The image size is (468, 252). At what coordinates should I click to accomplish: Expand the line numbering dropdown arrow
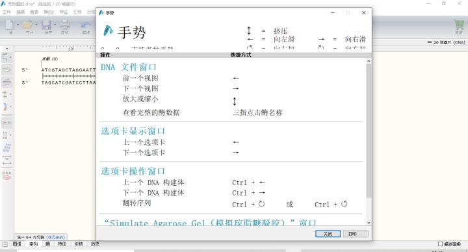(10, 135)
